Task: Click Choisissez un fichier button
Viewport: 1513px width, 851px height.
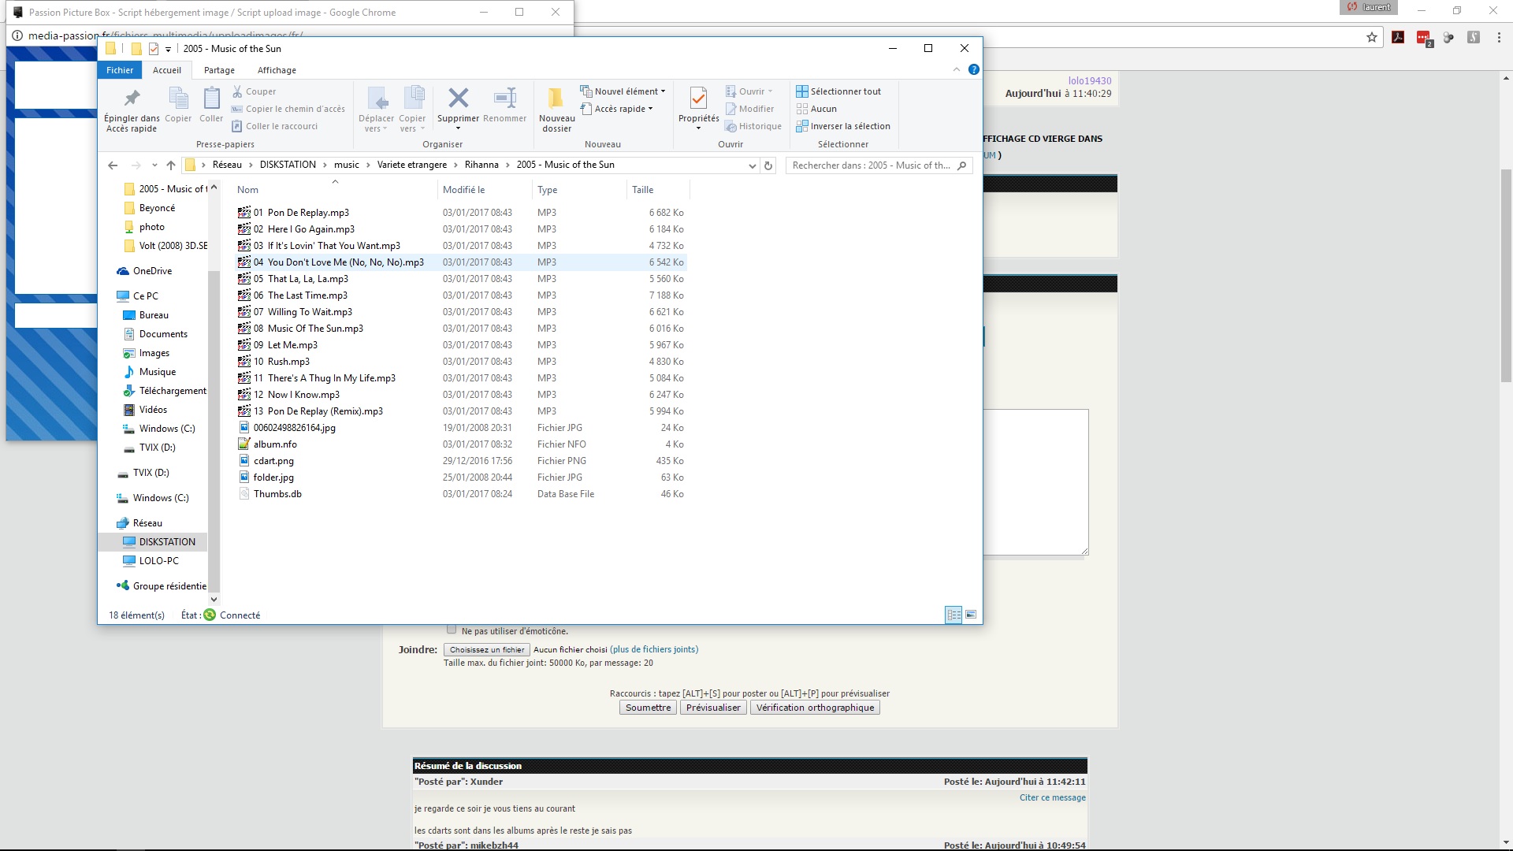Action: (487, 650)
